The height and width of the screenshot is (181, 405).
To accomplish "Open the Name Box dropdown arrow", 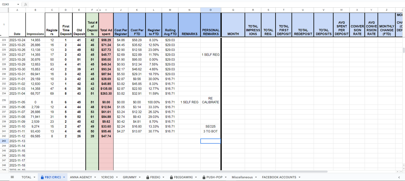I will [x=18, y=4].
